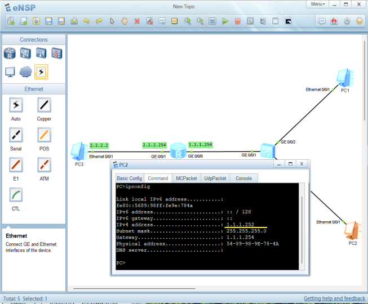368x304 pixels.
Task: Select the Copper cable connection type
Action: coord(44,105)
